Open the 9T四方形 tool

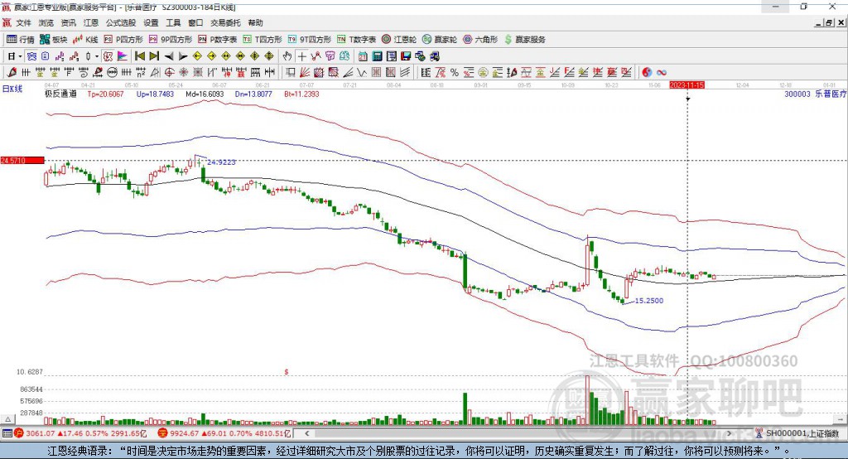pyautogui.click(x=310, y=40)
